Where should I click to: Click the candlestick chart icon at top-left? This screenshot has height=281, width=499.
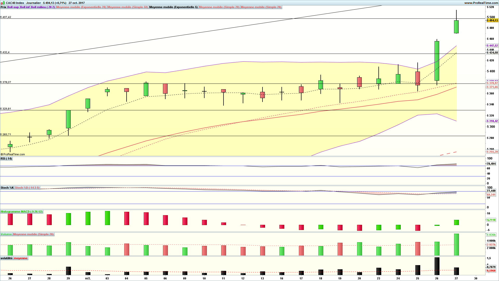click(2, 3)
